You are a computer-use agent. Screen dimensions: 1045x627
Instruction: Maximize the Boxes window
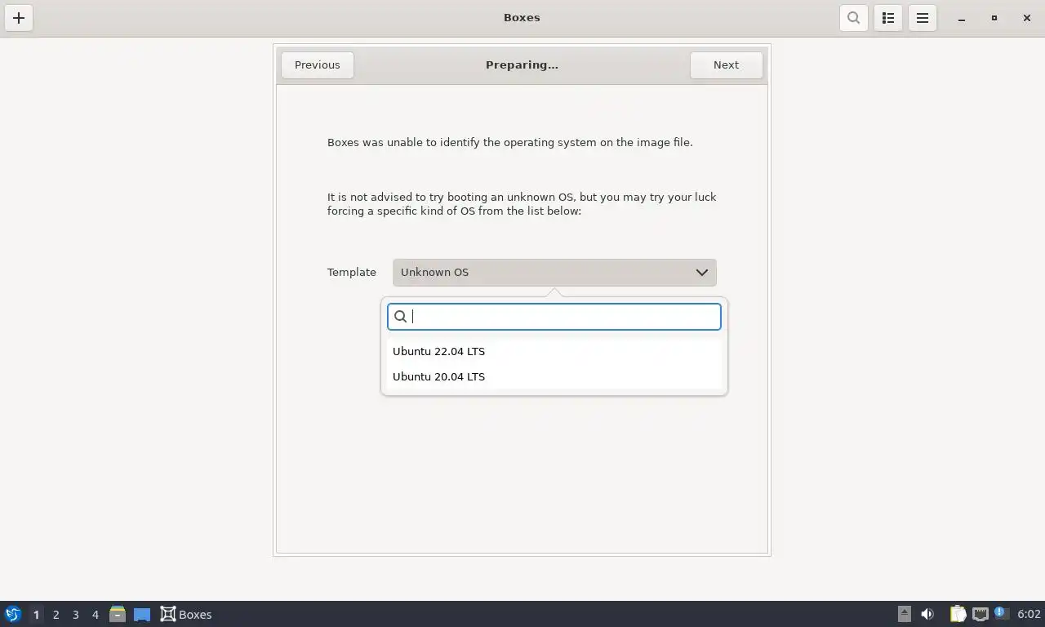click(x=994, y=18)
